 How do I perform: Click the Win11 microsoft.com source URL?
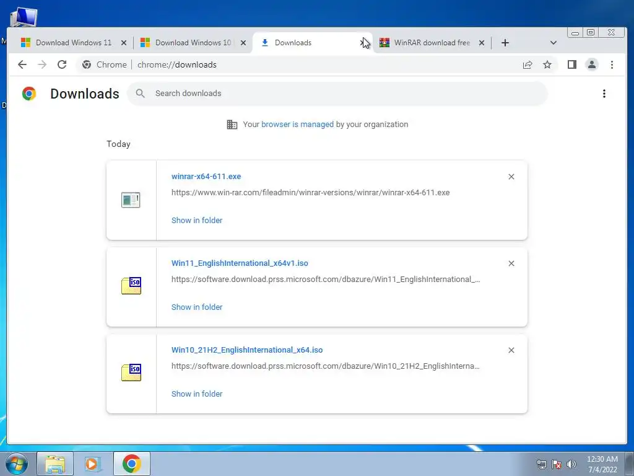326,280
